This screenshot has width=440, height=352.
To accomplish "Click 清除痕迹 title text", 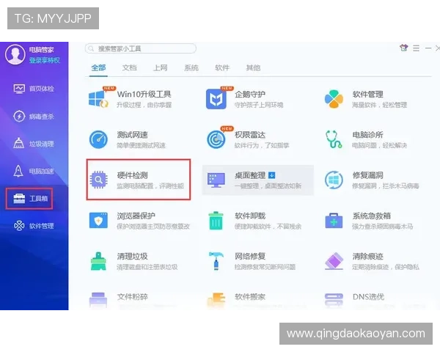I will [367, 256].
